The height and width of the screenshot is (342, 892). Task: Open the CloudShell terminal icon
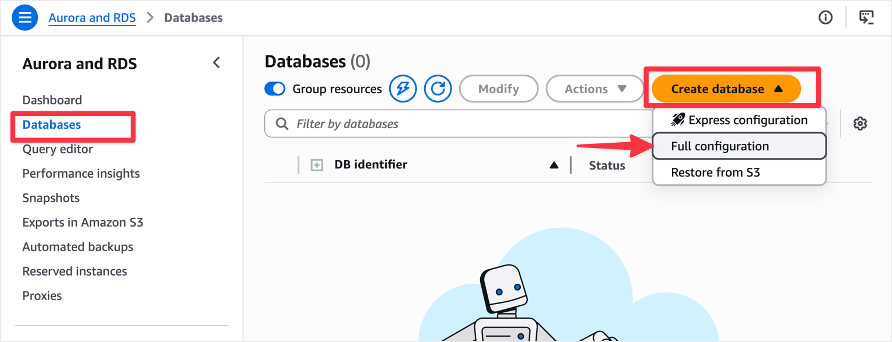click(x=866, y=17)
